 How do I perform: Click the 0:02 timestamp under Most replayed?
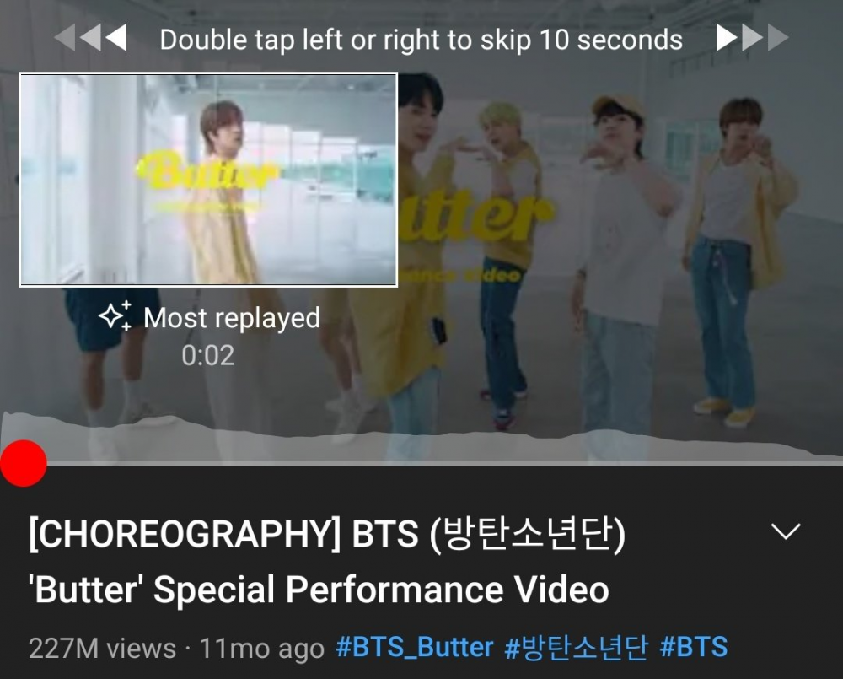(x=208, y=356)
